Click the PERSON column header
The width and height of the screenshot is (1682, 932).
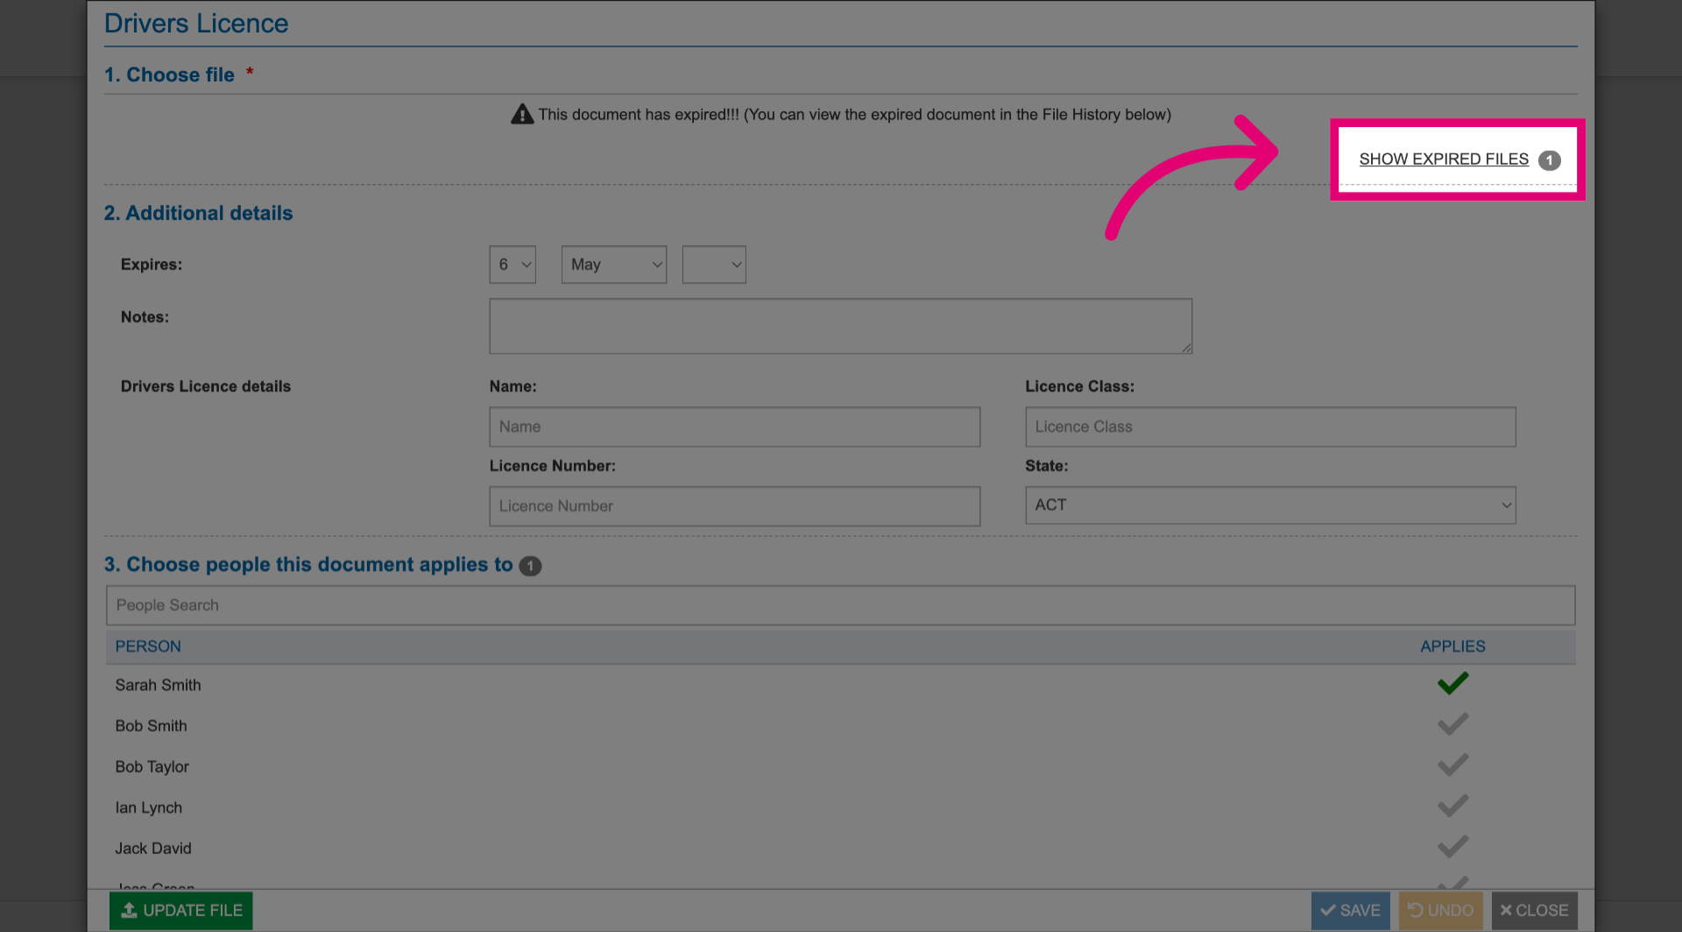point(148,646)
